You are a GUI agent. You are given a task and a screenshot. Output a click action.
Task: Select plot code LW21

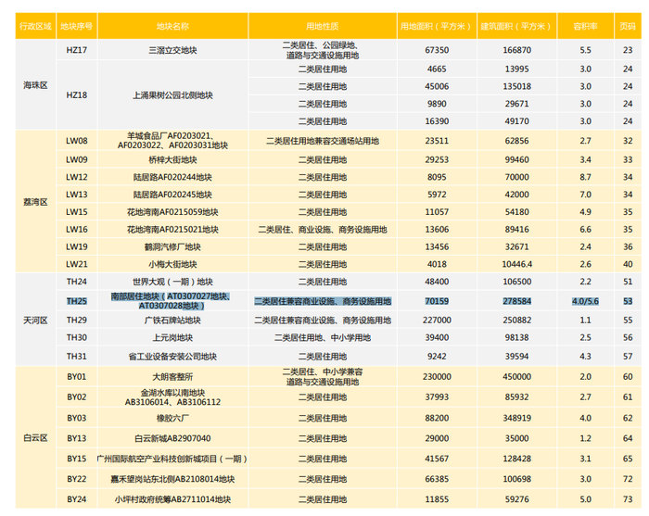coord(77,264)
